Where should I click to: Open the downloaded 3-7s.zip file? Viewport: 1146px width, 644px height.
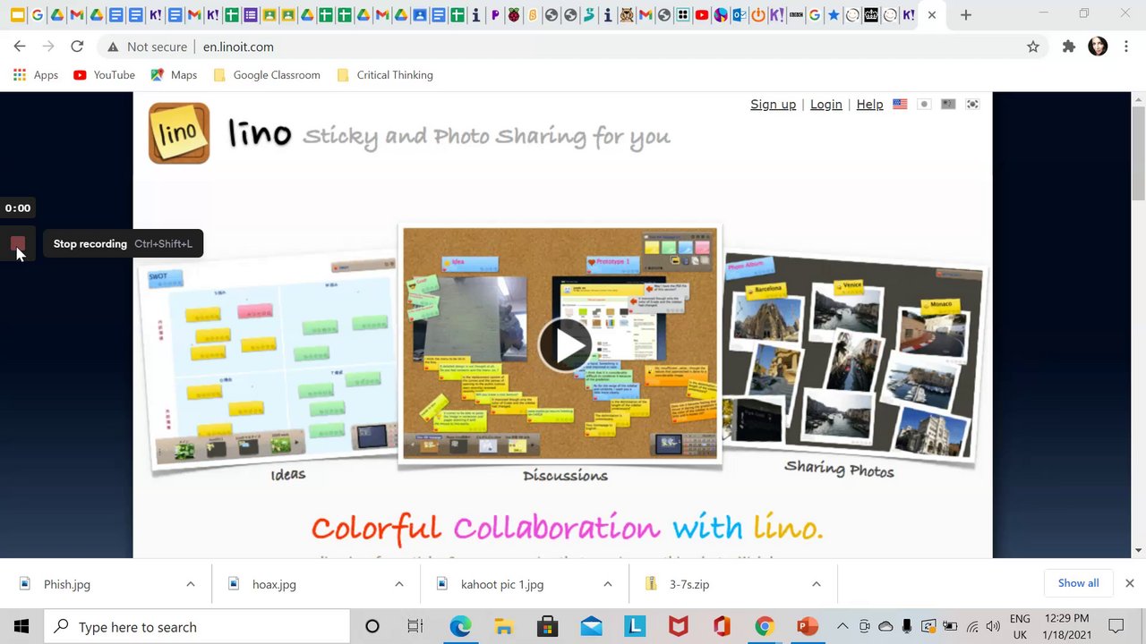[x=689, y=584]
